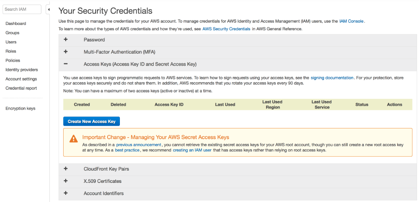Click the Create New Access Key button

click(x=92, y=122)
